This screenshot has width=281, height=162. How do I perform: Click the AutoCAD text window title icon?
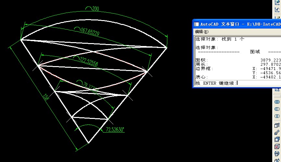[x=197, y=24]
